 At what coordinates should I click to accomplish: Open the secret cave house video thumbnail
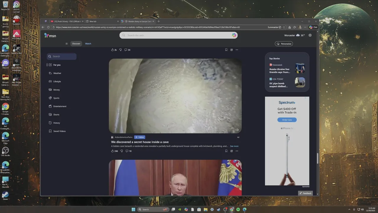click(175, 96)
